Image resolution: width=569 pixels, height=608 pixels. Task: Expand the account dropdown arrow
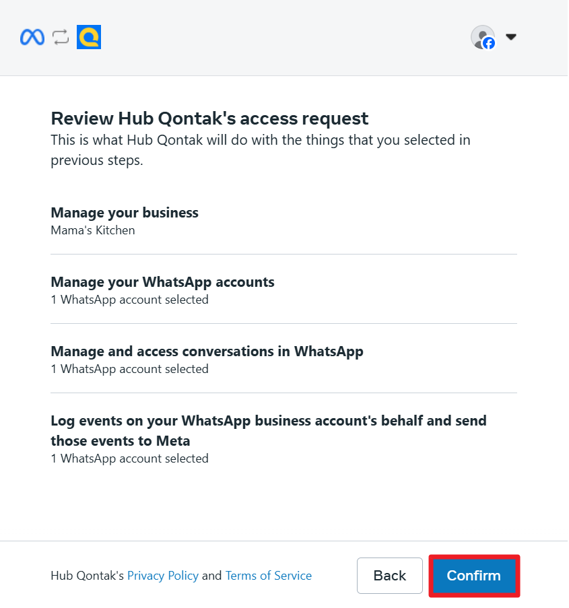511,37
